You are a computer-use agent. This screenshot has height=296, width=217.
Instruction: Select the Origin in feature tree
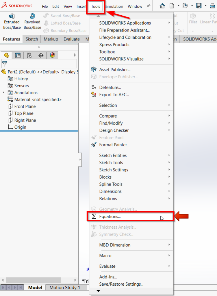17,127
